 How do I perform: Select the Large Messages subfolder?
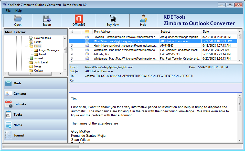[x=49, y=50]
